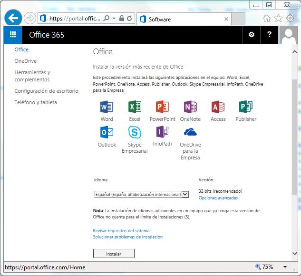Click the Access application icon
The height and width of the screenshot is (276, 301).
(x=218, y=107)
